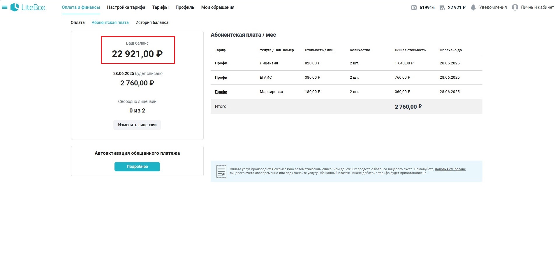This screenshot has width=555, height=262.
Task: Click the LiteBox logo
Action: tap(28, 7)
